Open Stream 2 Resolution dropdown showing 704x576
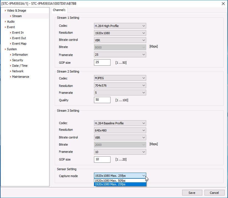This screenshot has width=228, height=198. coord(120,85)
